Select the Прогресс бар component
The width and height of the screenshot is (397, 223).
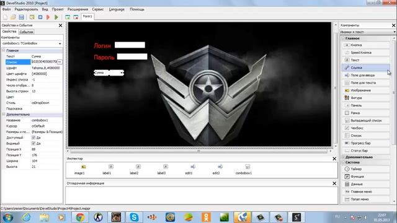[x=366, y=143]
